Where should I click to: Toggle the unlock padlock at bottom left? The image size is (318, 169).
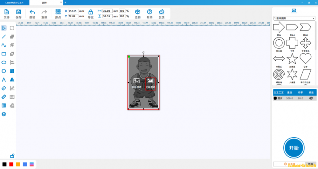[x=12, y=156]
